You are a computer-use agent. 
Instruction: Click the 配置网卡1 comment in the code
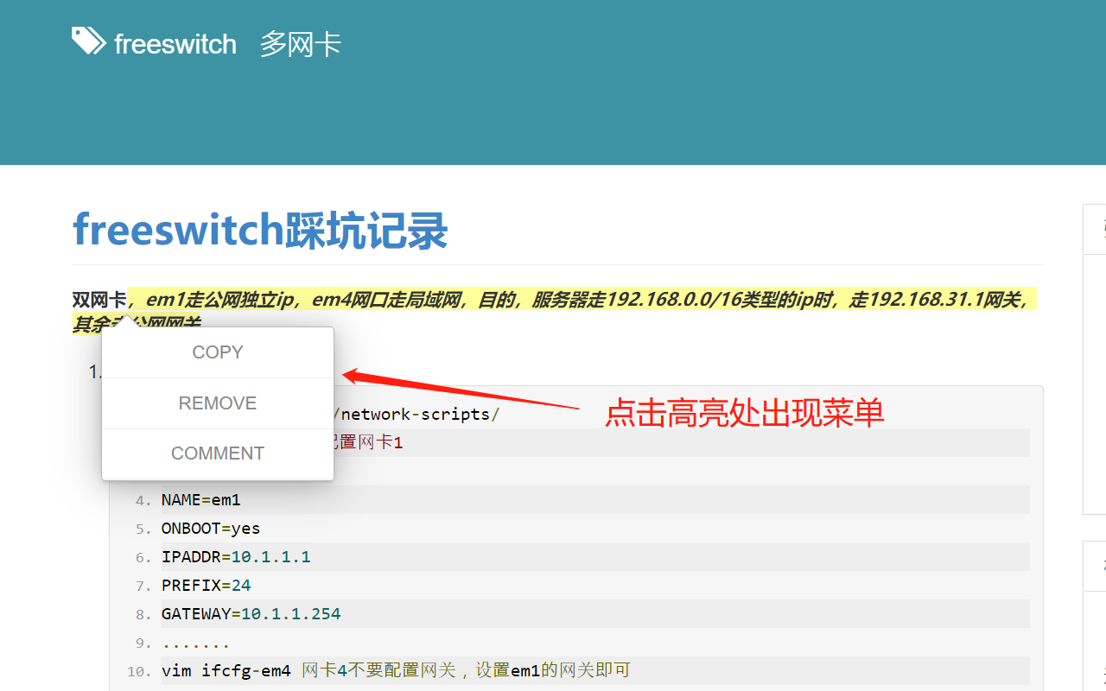(x=369, y=442)
